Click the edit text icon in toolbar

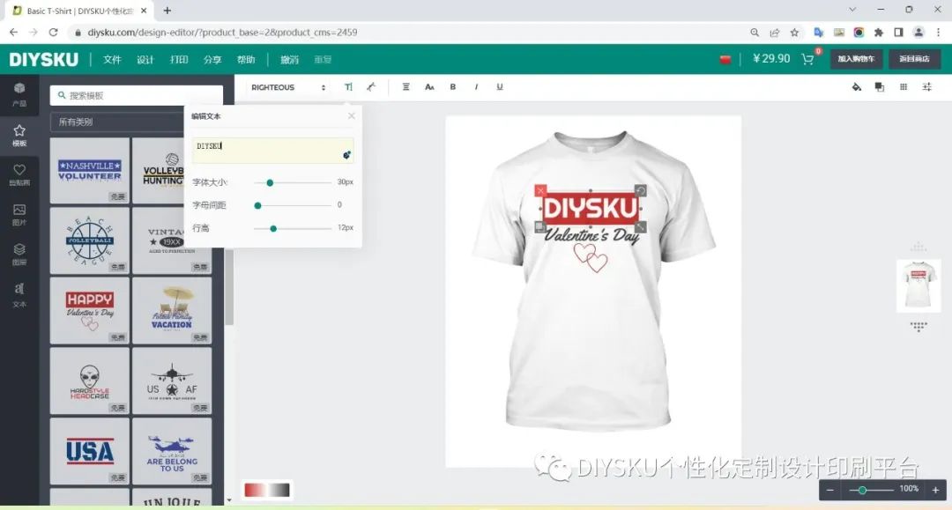click(348, 87)
